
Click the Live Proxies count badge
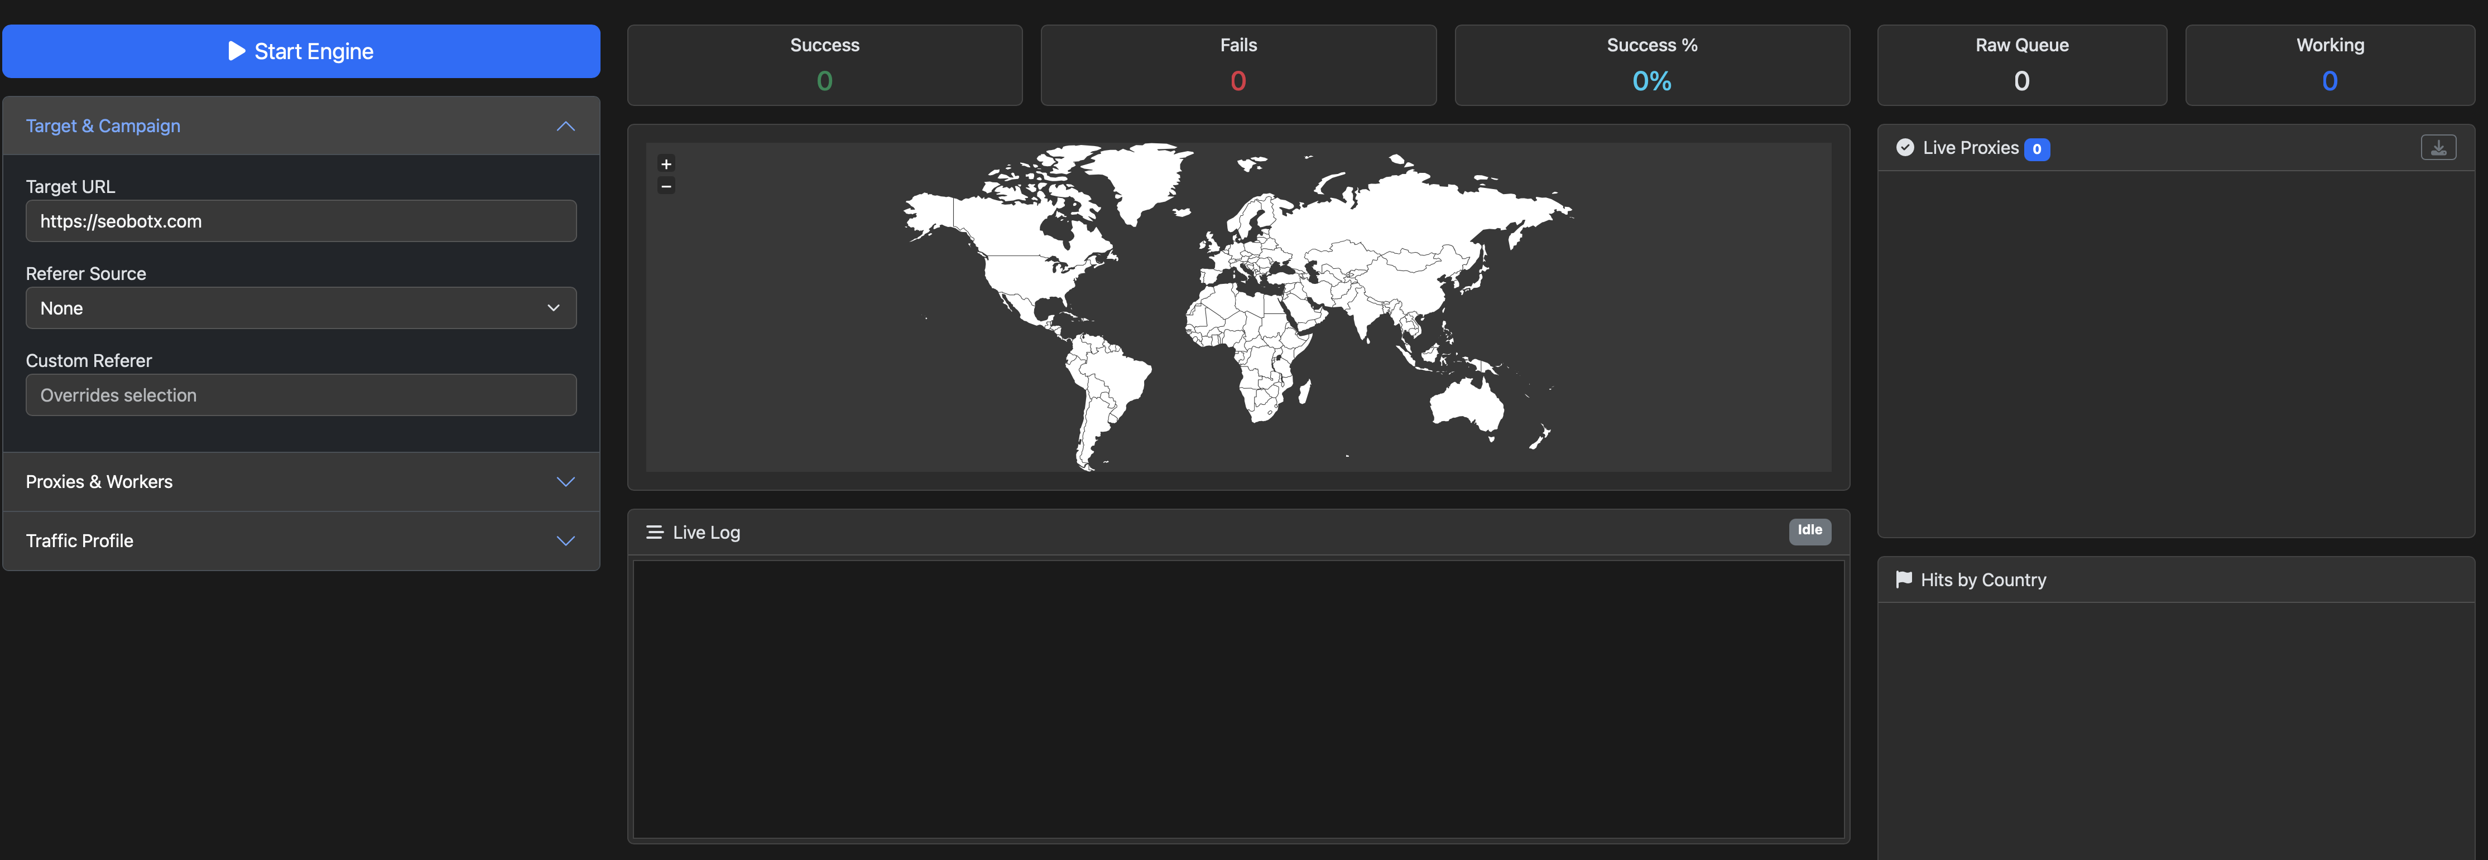pos(2037,149)
